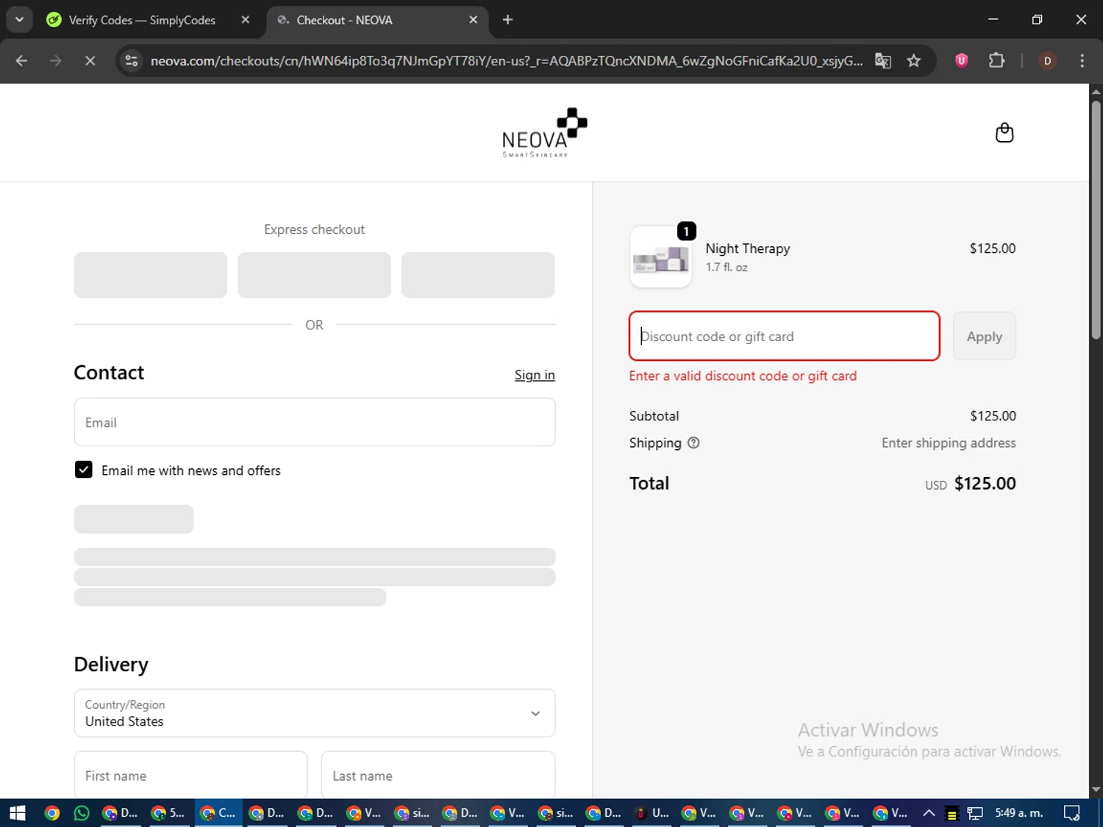The width and height of the screenshot is (1103, 827).
Task: Open the Chrome profile D avatar
Action: 1047,61
